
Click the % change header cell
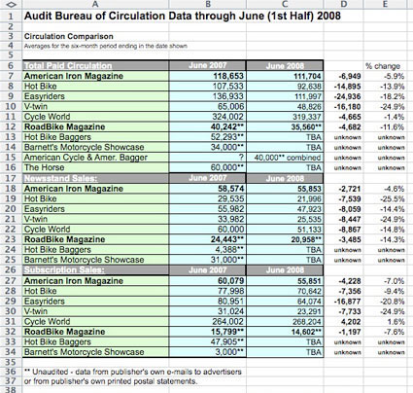click(x=385, y=66)
